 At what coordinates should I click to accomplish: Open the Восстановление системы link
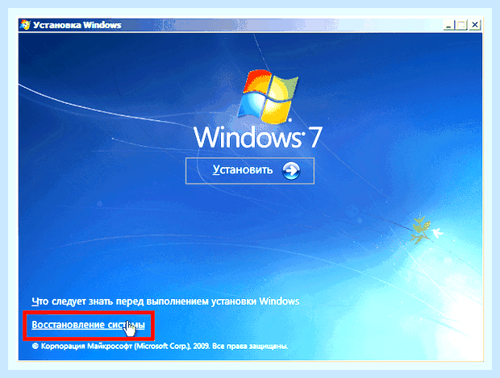(x=89, y=325)
